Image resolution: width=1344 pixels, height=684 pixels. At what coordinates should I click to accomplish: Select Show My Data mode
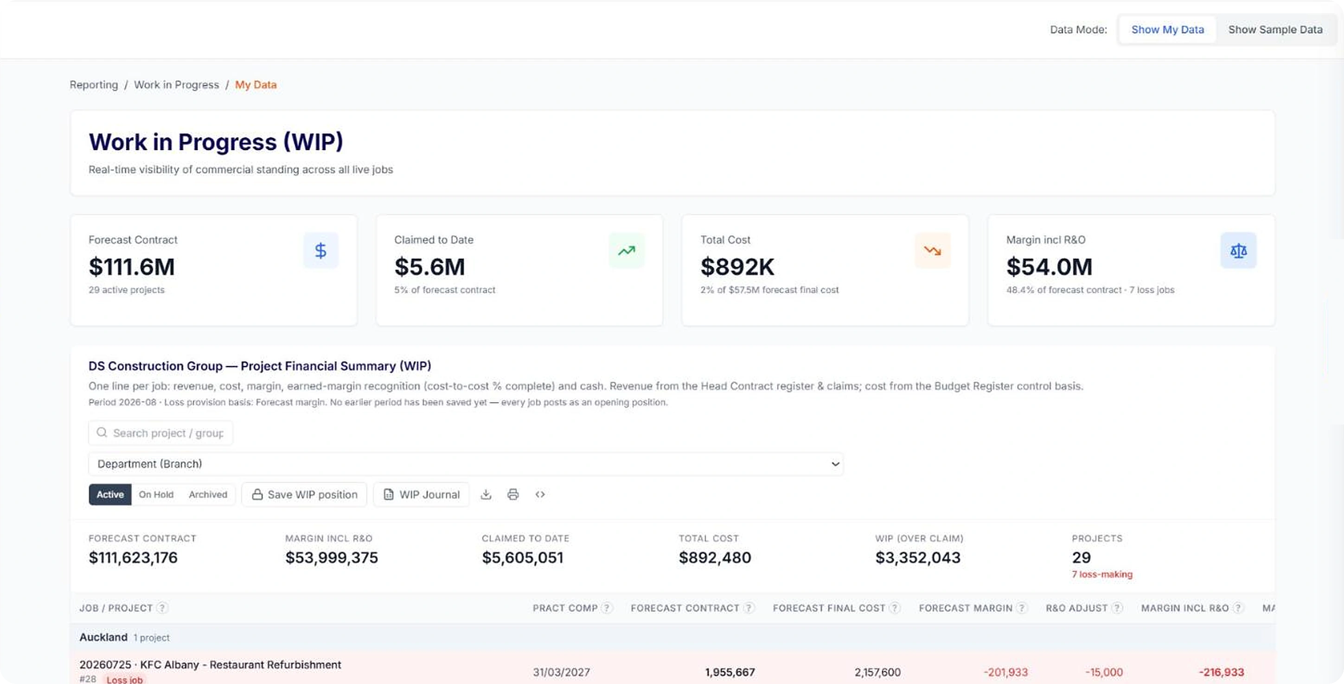1168,30
